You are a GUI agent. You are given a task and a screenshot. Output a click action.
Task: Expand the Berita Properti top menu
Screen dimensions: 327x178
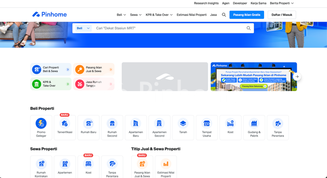(x=282, y=3)
